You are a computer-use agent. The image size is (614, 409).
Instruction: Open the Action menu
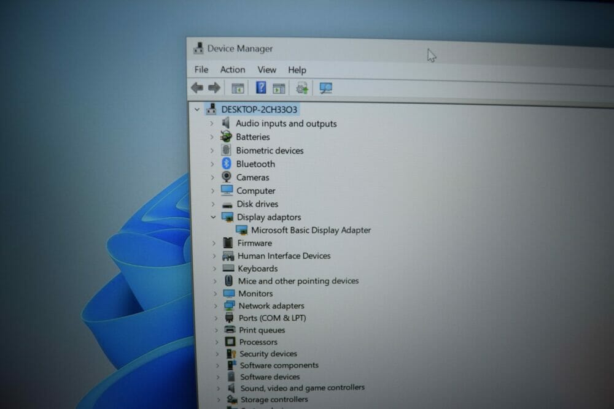[x=233, y=70]
